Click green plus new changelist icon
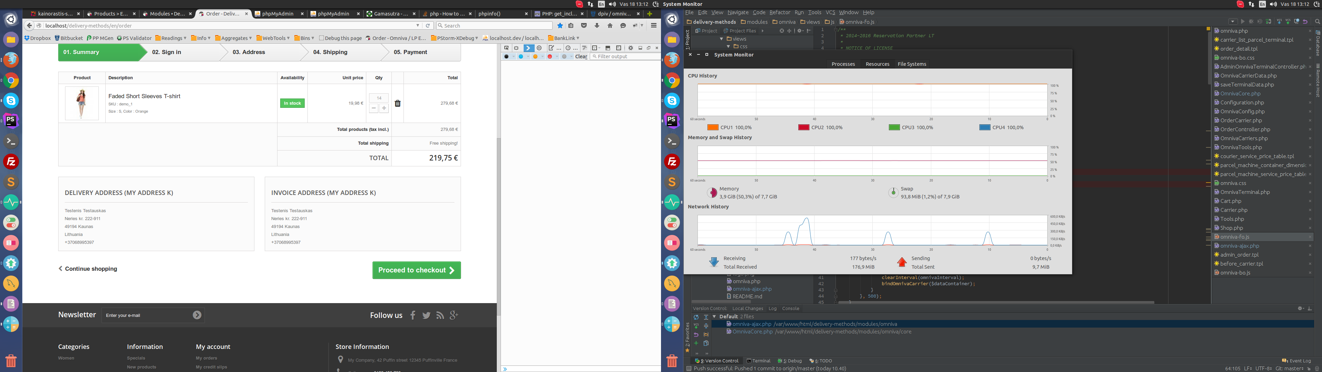 point(696,343)
